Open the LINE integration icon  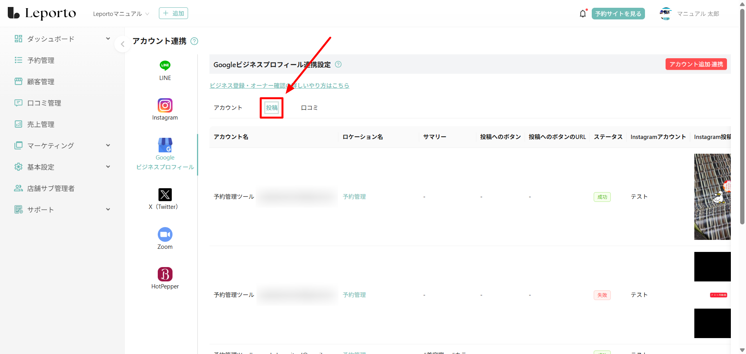165,66
